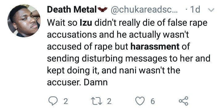The height and width of the screenshot is (111, 222).
Task: Click the phrase disturbing messages
Action: (124, 59)
